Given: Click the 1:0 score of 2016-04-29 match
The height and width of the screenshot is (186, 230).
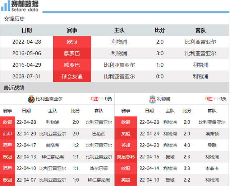Looking at the screenshot, I should [x=160, y=65].
